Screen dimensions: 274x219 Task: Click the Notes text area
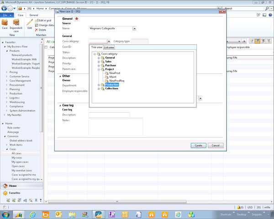tap(116, 127)
